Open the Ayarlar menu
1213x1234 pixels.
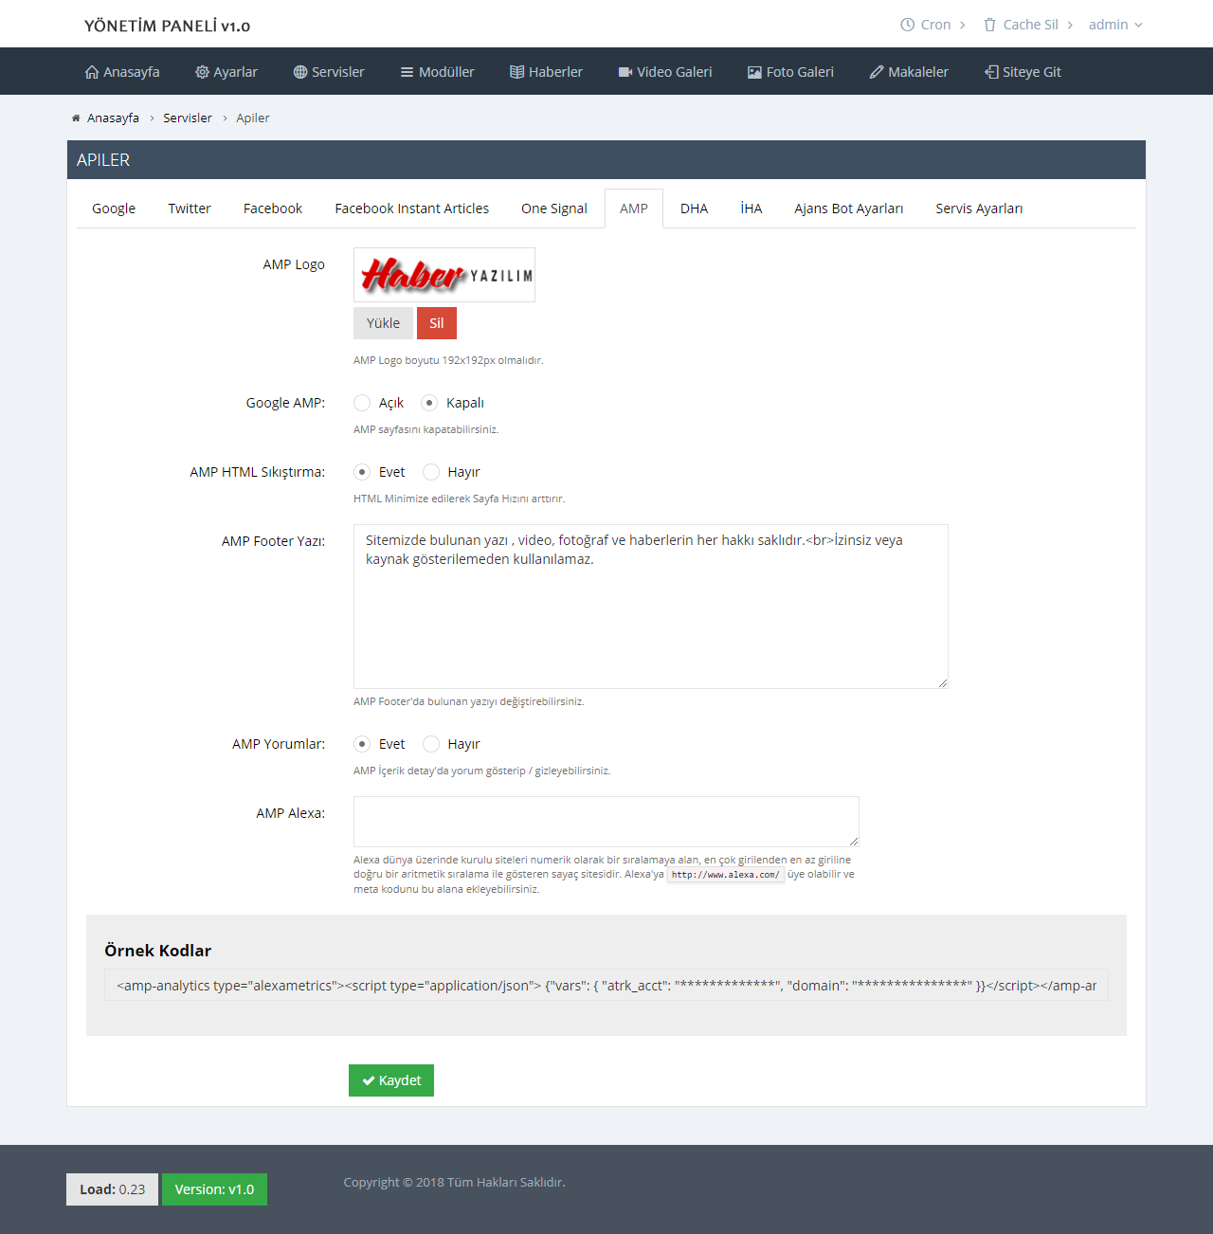pyautogui.click(x=226, y=72)
